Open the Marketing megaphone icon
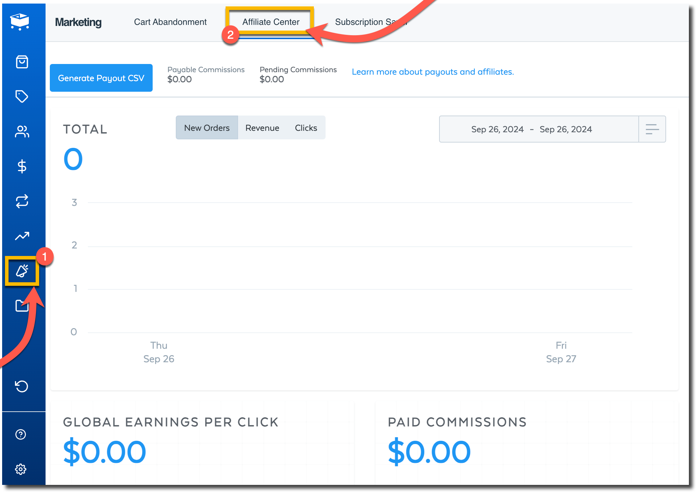The height and width of the screenshot is (492, 696). [22, 271]
